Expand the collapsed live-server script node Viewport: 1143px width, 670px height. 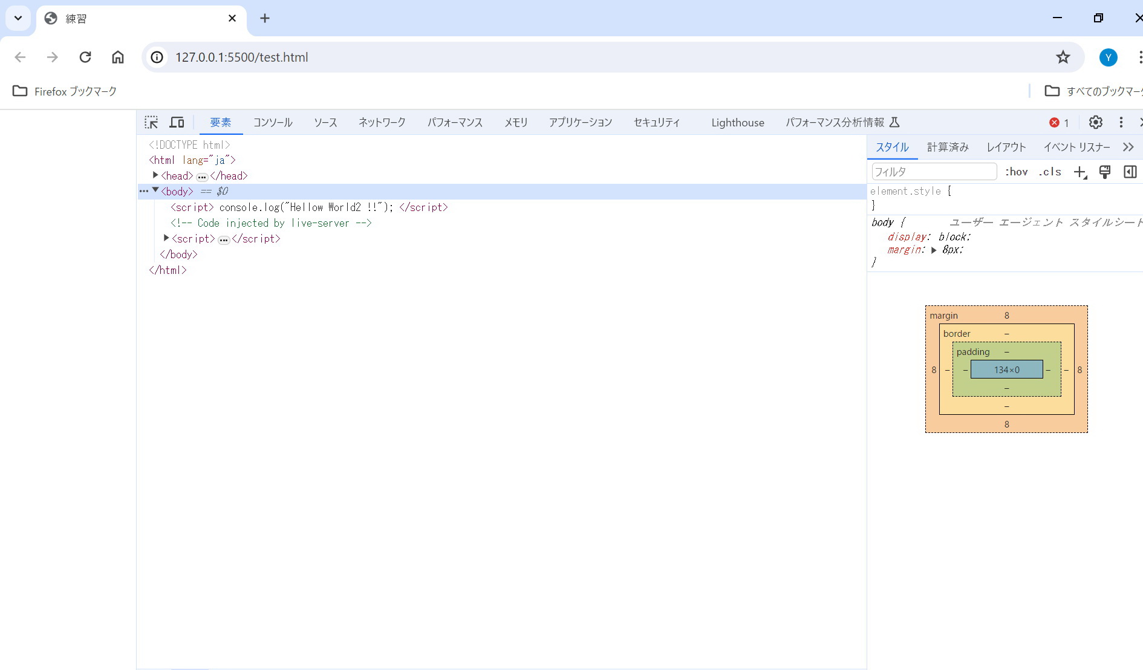coord(166,238)
